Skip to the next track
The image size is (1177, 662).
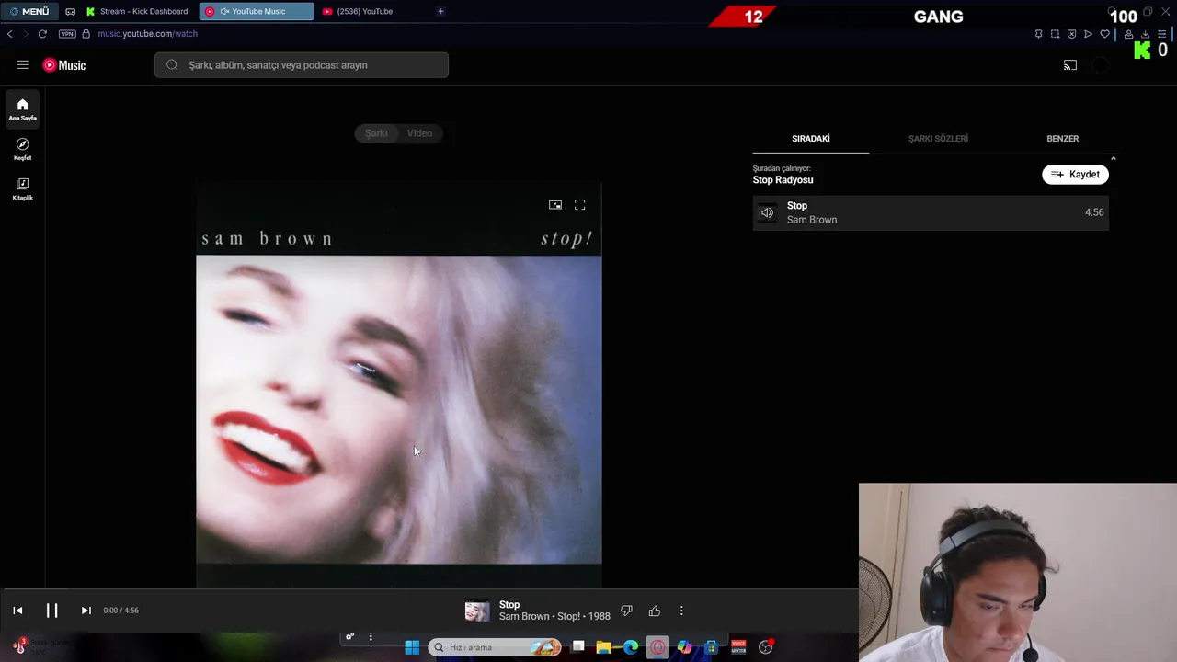coord(86,611)
